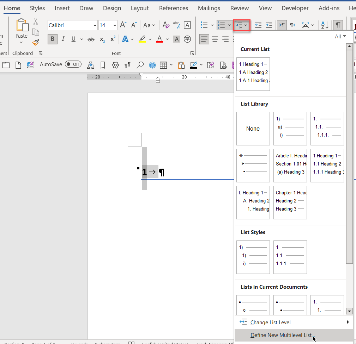Expand the All filter dropdown in list panel
This screenshot has width=356, height=344.
click(340, 37)
